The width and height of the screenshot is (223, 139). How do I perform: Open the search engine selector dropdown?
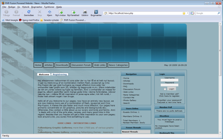(193, 13)
